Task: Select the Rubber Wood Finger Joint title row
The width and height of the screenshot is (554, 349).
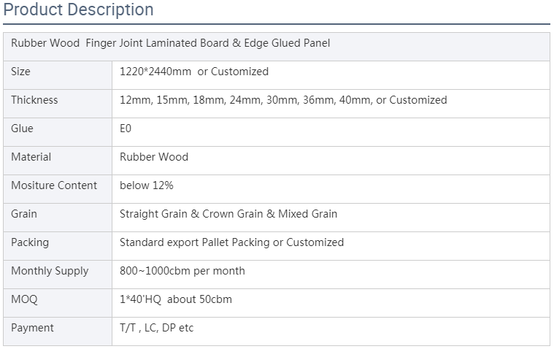Action: [277, 47]
